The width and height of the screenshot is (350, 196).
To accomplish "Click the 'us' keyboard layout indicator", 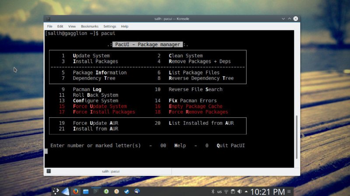I will pyautogui.click(x=220, y=192).
